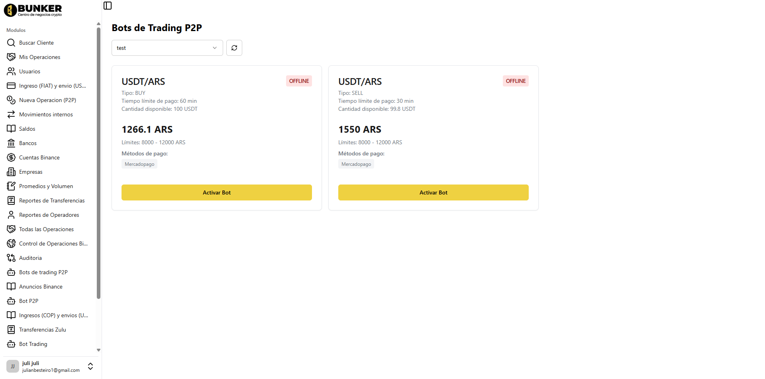This screenshot has width=765, height=379.
Task: Click the Movimientos internos arrows icon
Action: 11,114
